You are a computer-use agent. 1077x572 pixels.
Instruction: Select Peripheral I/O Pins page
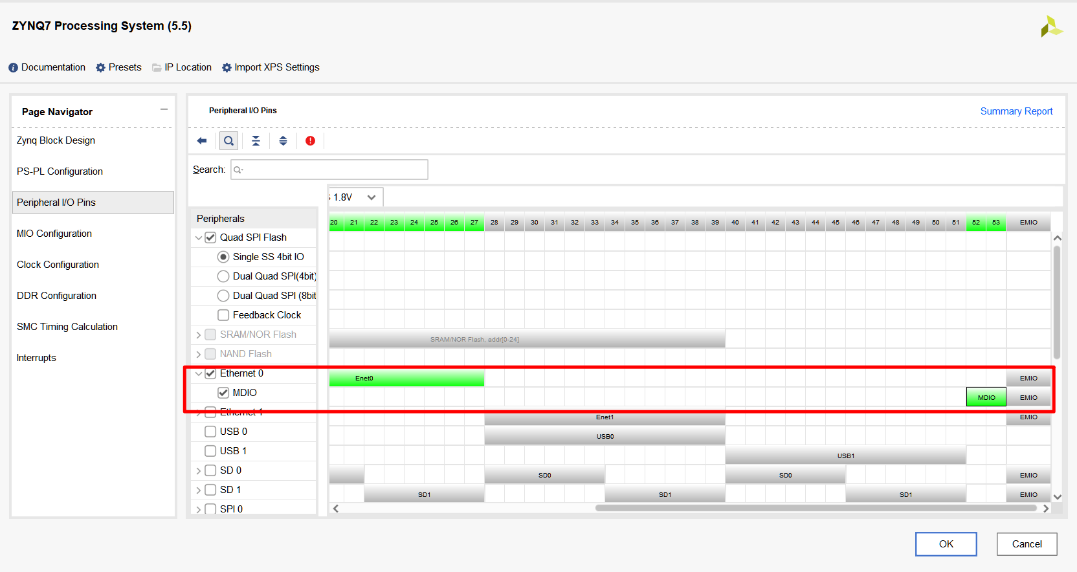point(93,203)
